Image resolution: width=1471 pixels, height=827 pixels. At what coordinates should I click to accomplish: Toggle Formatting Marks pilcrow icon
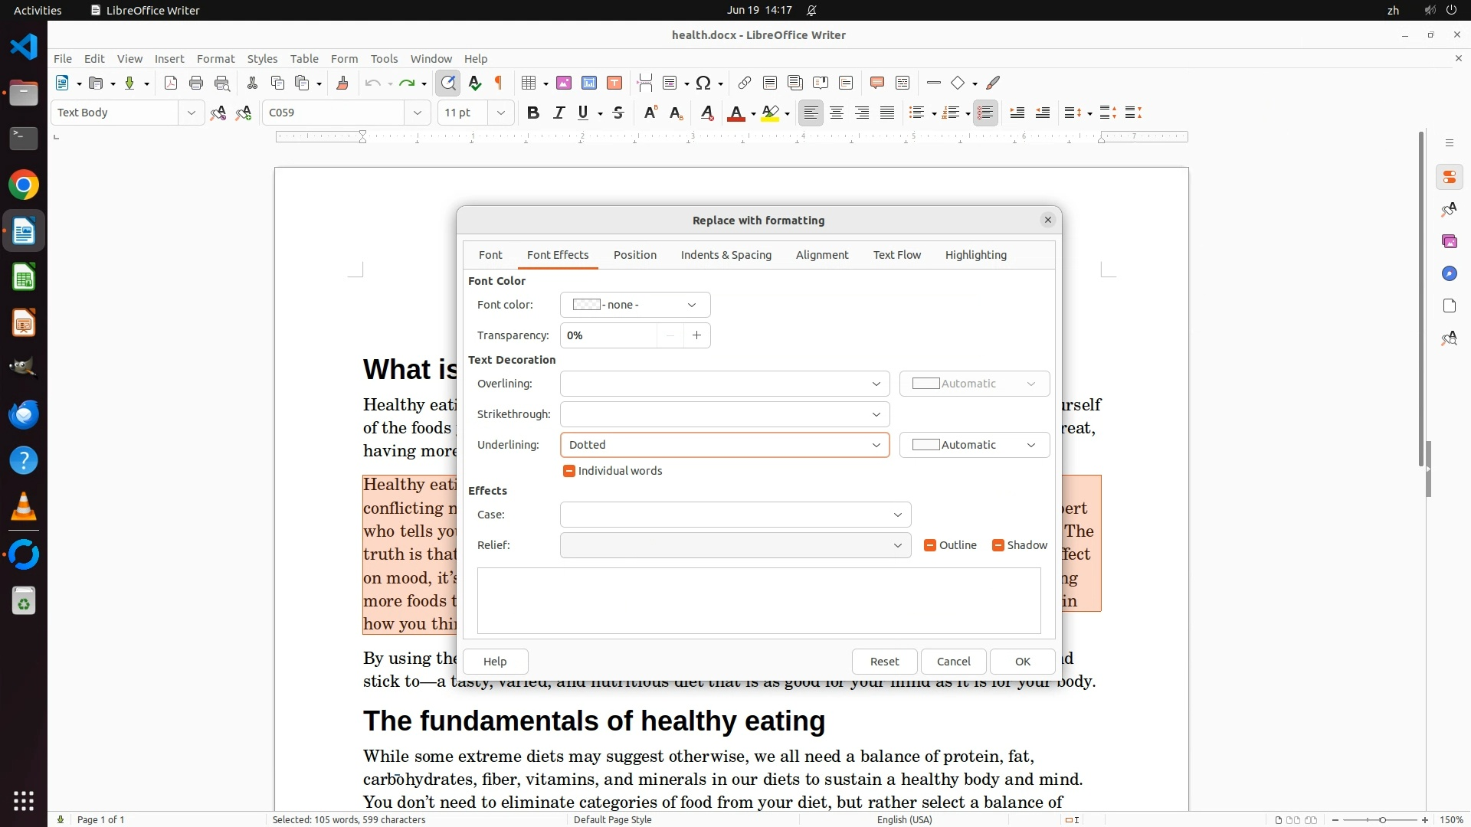(499, 83)
